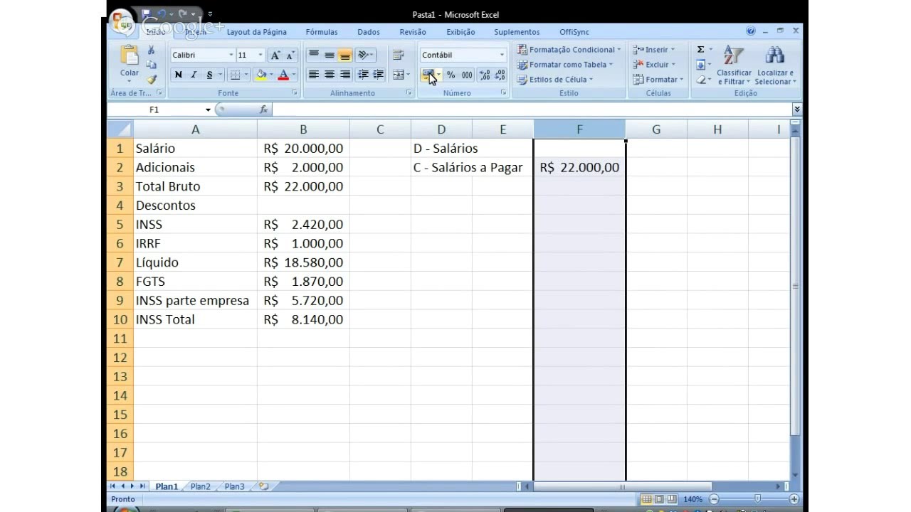The height and width of the screenshot is (512, 911).
Task: Increase font size with large A icon
Action: point(275,55)
